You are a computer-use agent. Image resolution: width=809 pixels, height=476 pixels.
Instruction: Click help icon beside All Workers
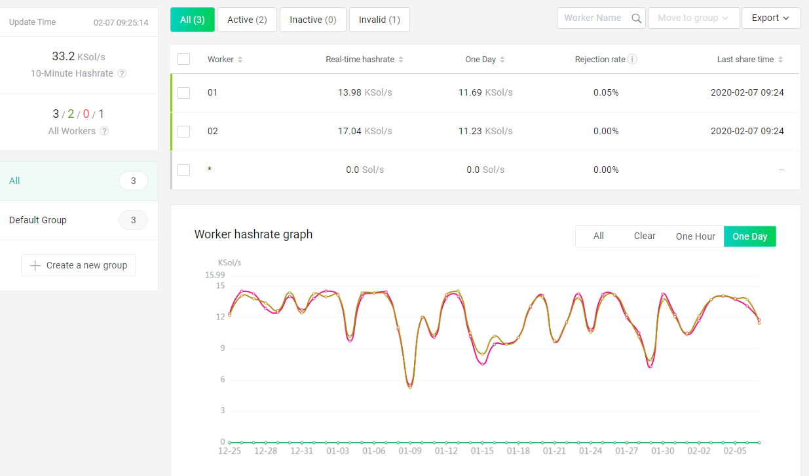click(104, 131)
